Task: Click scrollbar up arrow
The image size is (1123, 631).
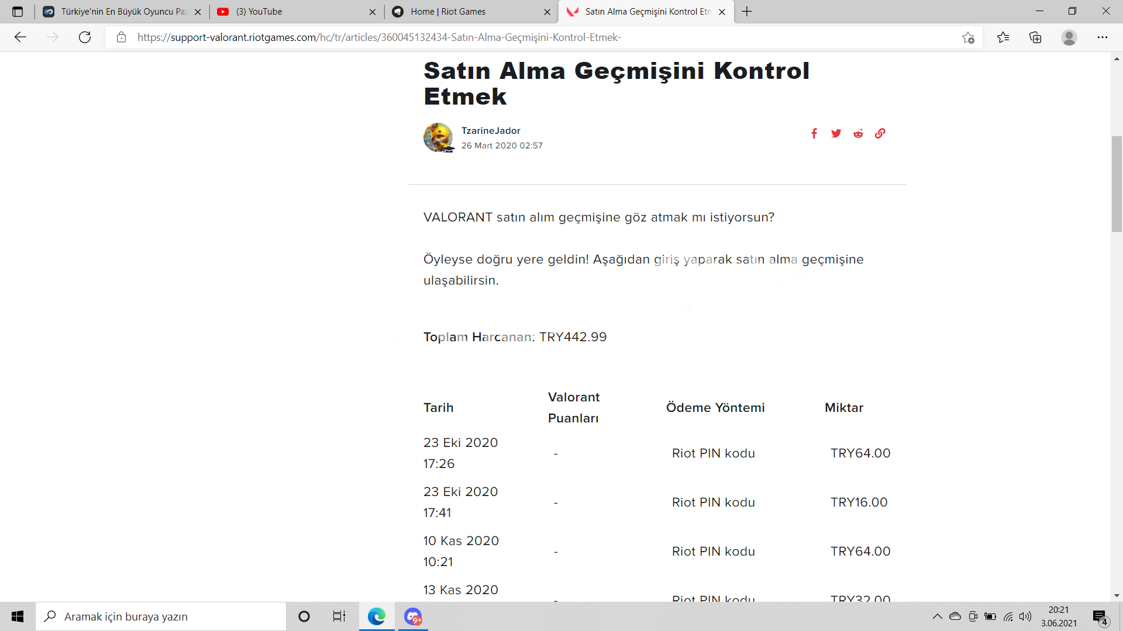Action: tap(1117, 58)
